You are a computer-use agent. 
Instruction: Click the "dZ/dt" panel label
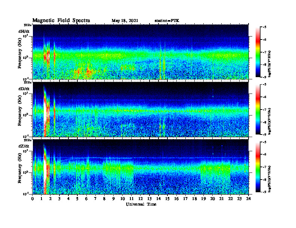(24, 146)
